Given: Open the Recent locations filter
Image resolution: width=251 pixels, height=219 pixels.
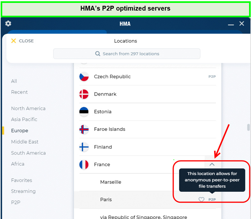Looking at the screenshot, I should [x=19, y=92].
